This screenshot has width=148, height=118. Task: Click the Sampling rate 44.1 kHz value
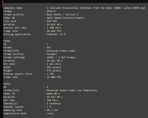click(52, 110)
